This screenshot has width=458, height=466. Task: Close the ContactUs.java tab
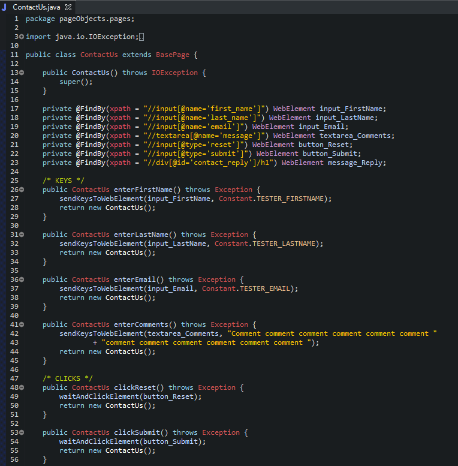point(68,7)
